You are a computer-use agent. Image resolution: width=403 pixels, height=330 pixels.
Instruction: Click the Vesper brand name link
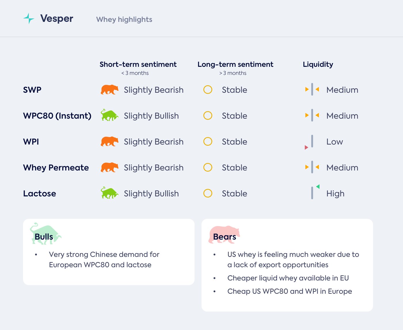click(57, 18)
